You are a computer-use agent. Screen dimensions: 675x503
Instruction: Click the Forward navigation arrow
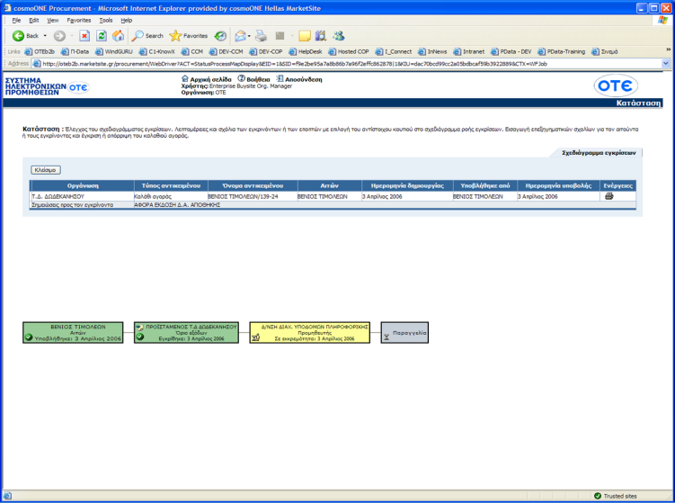[x=59, y=36]
